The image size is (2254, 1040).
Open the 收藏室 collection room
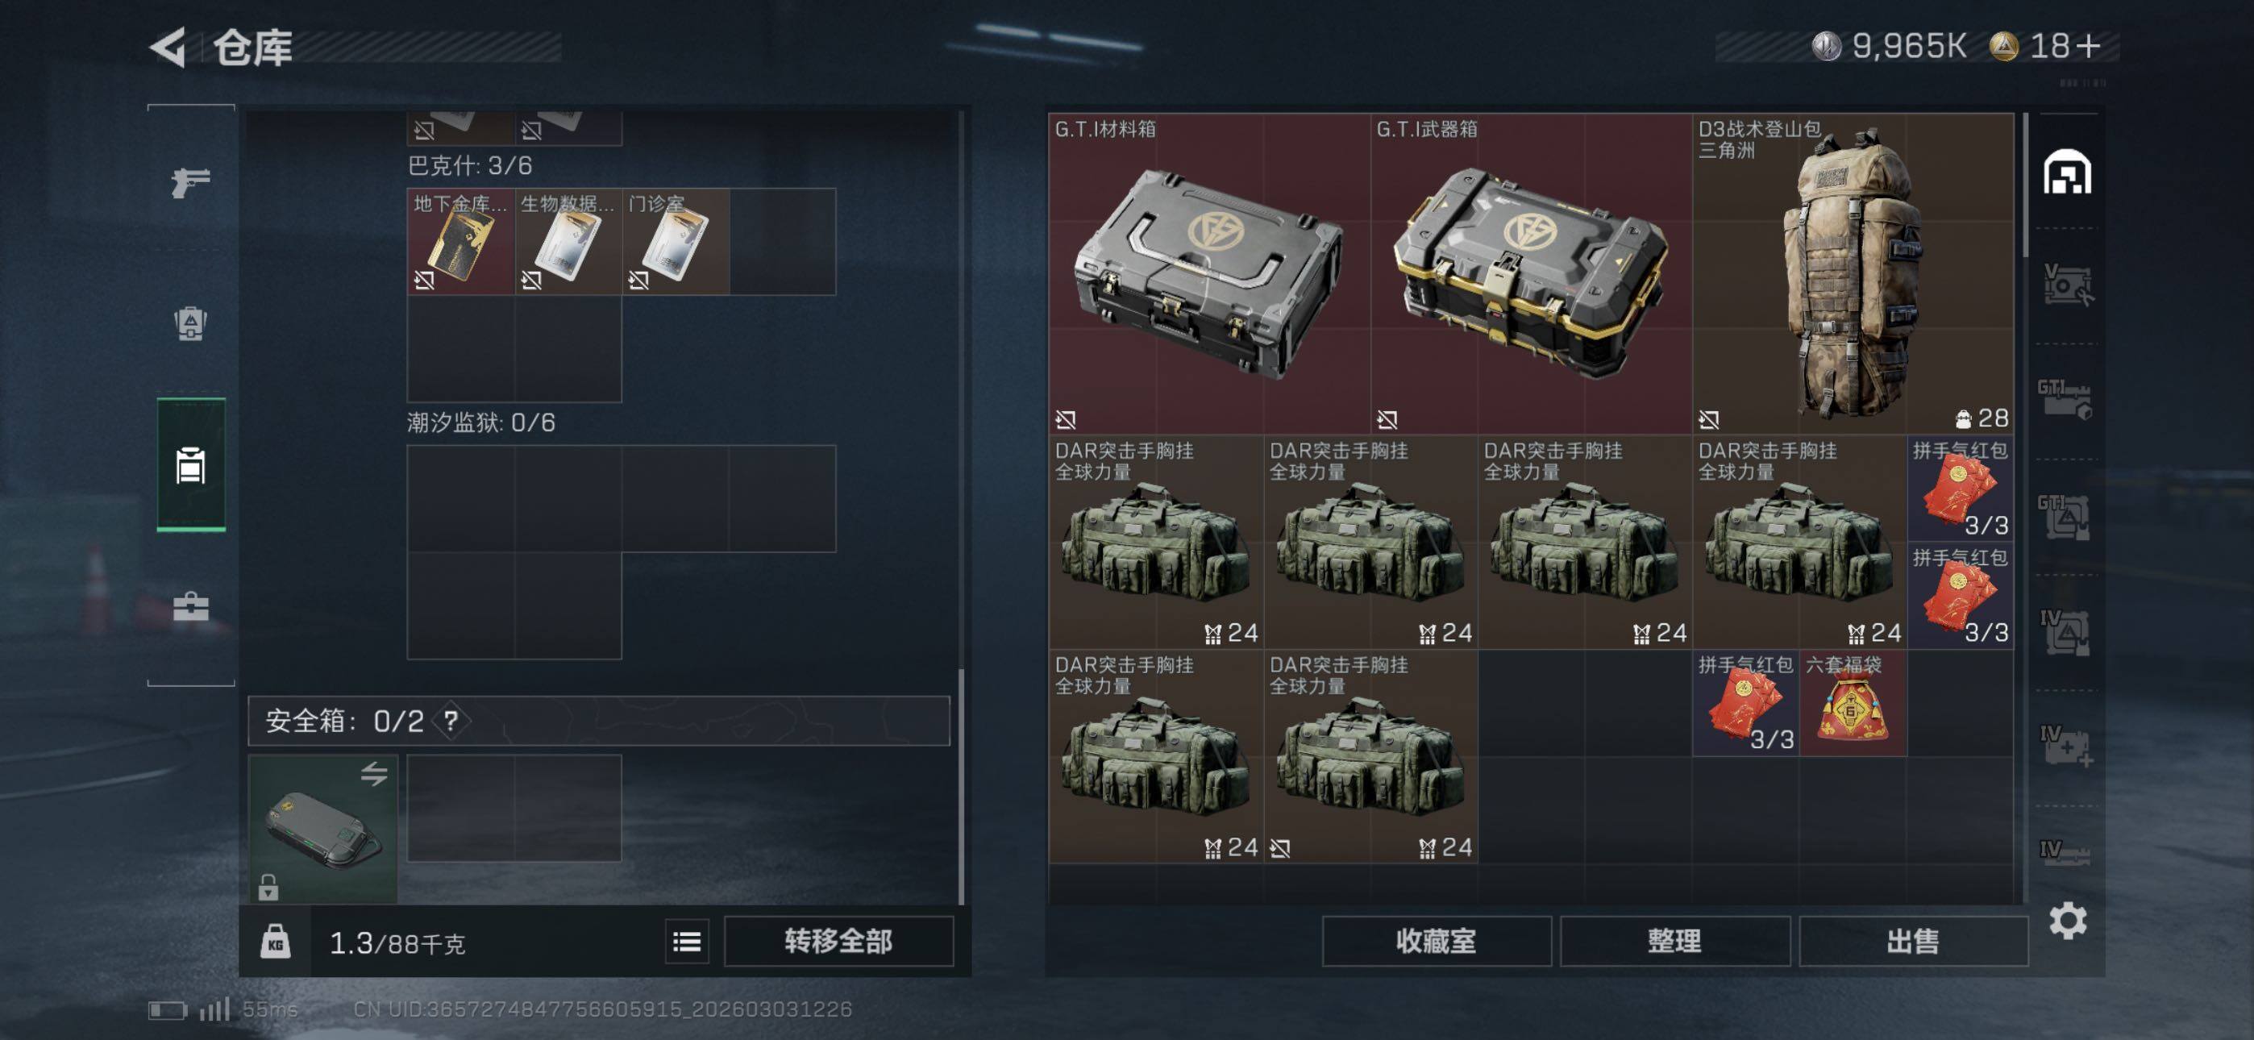click(x=1436, y=941)
